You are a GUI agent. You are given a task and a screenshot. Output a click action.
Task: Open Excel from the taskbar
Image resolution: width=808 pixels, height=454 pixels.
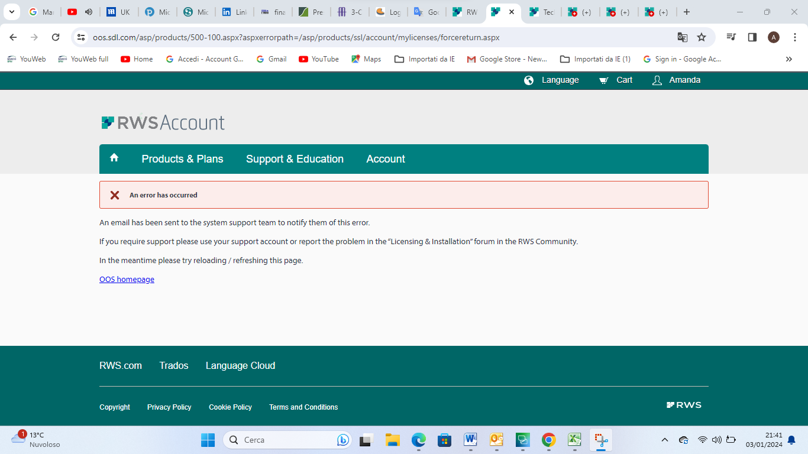[x=574, y=440]
